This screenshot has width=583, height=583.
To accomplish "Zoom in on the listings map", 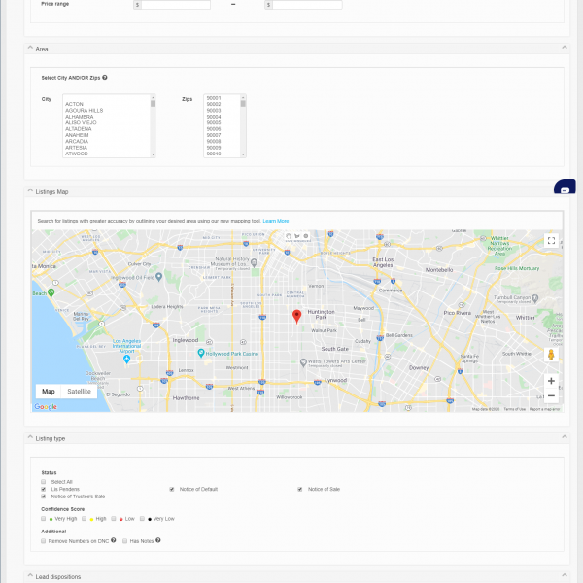I will point(551,381).
